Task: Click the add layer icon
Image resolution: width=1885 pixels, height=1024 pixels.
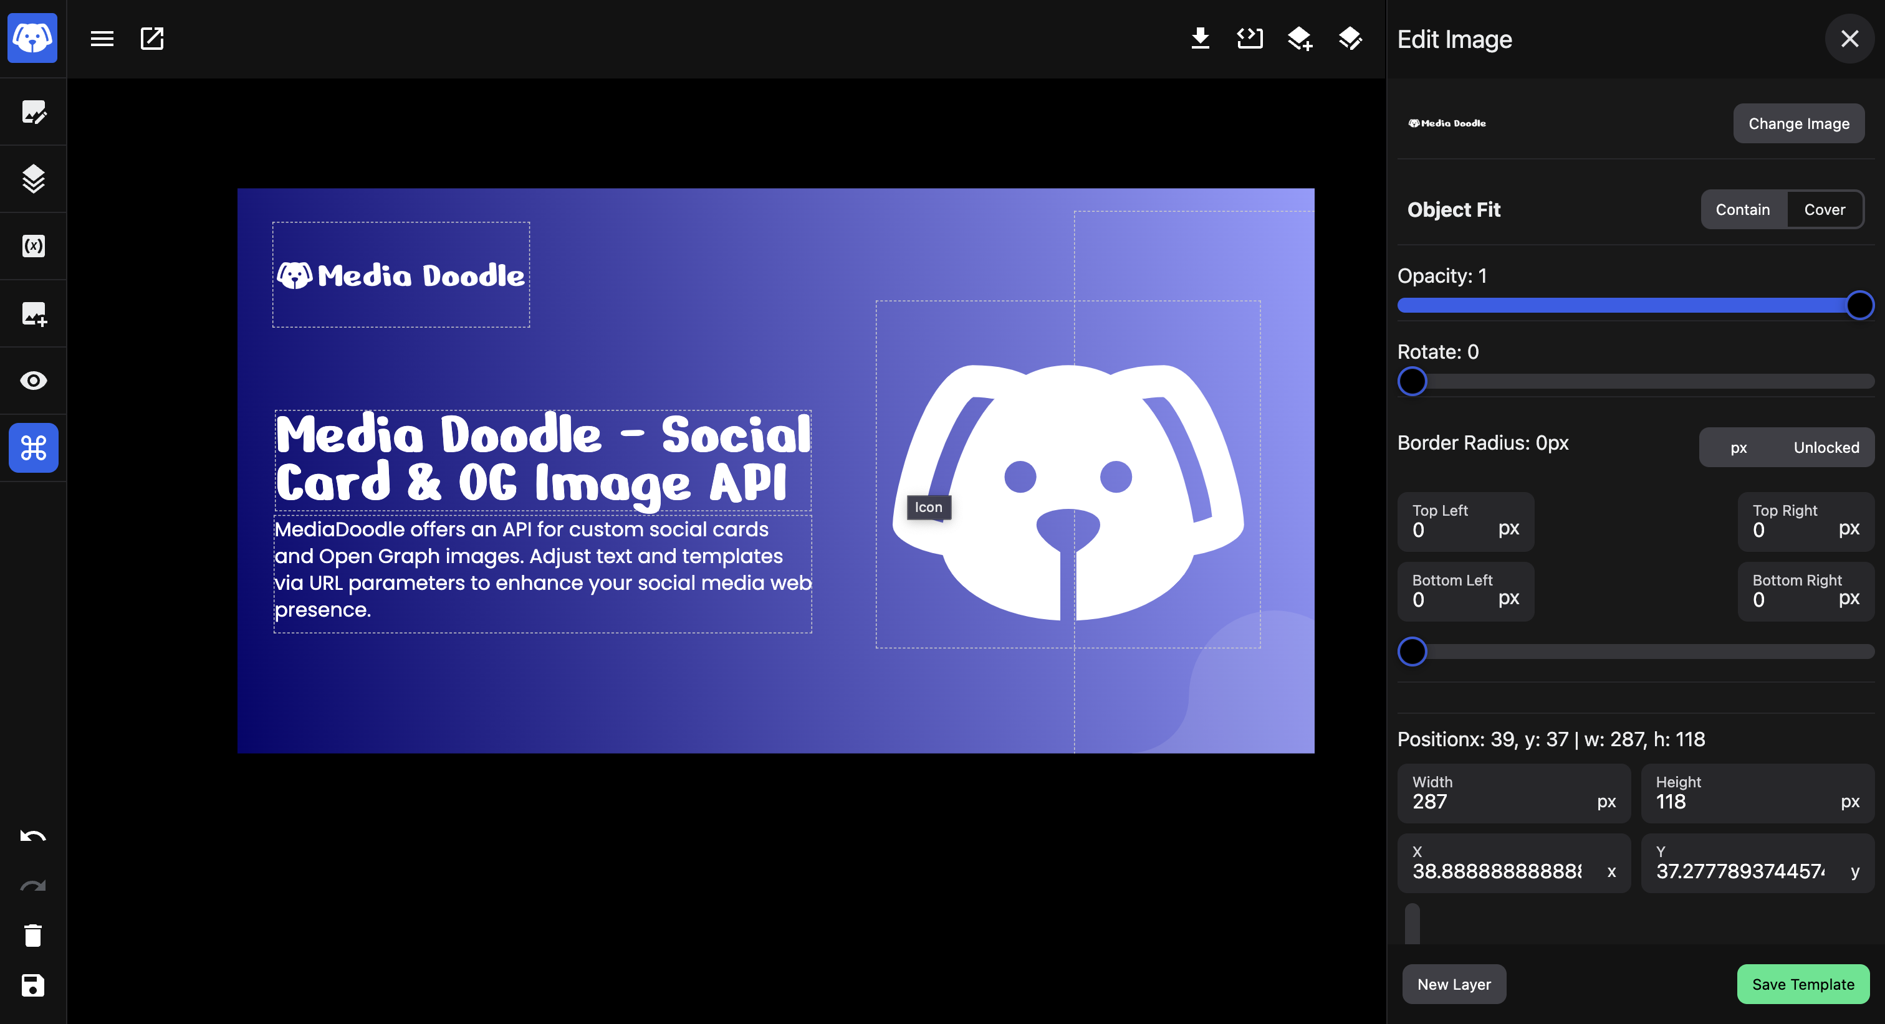Action: click(1300, 38)
